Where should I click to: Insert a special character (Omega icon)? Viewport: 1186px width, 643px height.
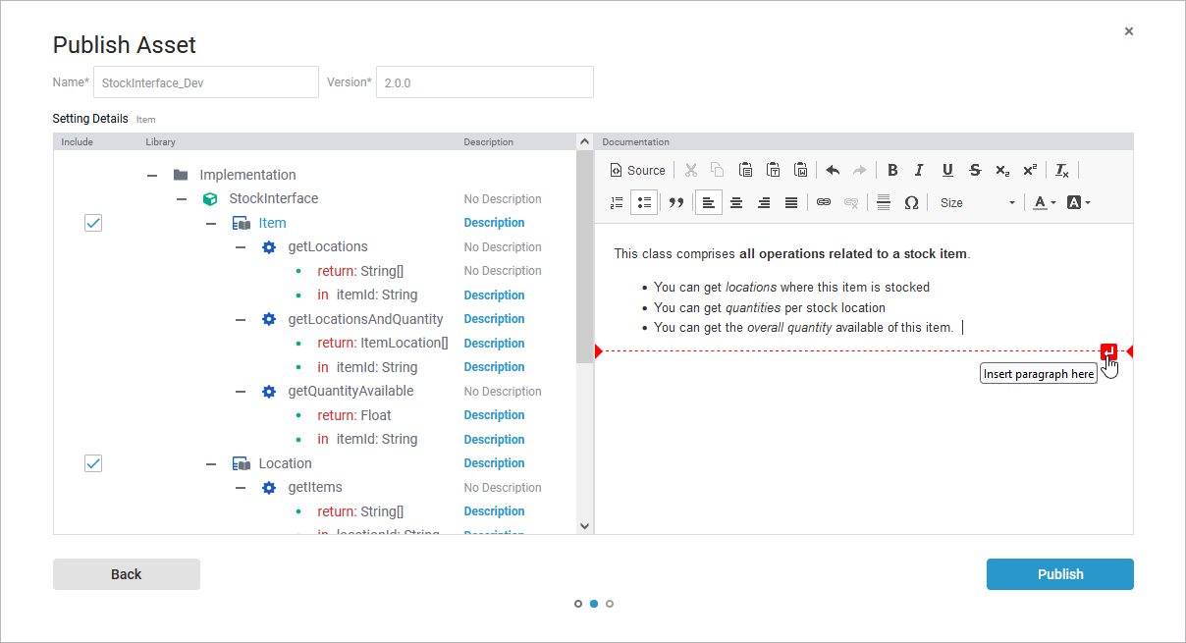tap(911, 202)
